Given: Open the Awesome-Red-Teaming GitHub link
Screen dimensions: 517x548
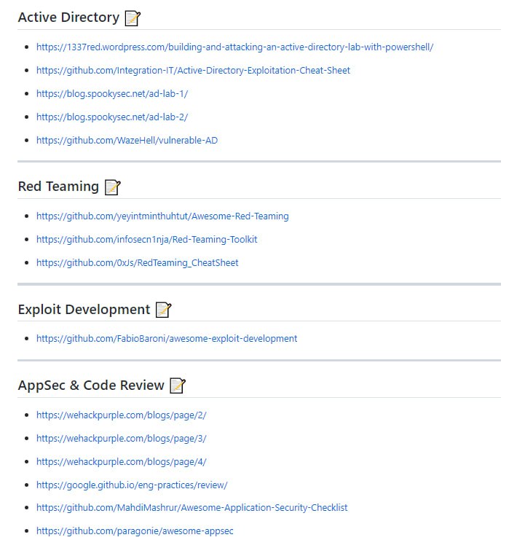Looking at the screenshot, I should (162, 216).
